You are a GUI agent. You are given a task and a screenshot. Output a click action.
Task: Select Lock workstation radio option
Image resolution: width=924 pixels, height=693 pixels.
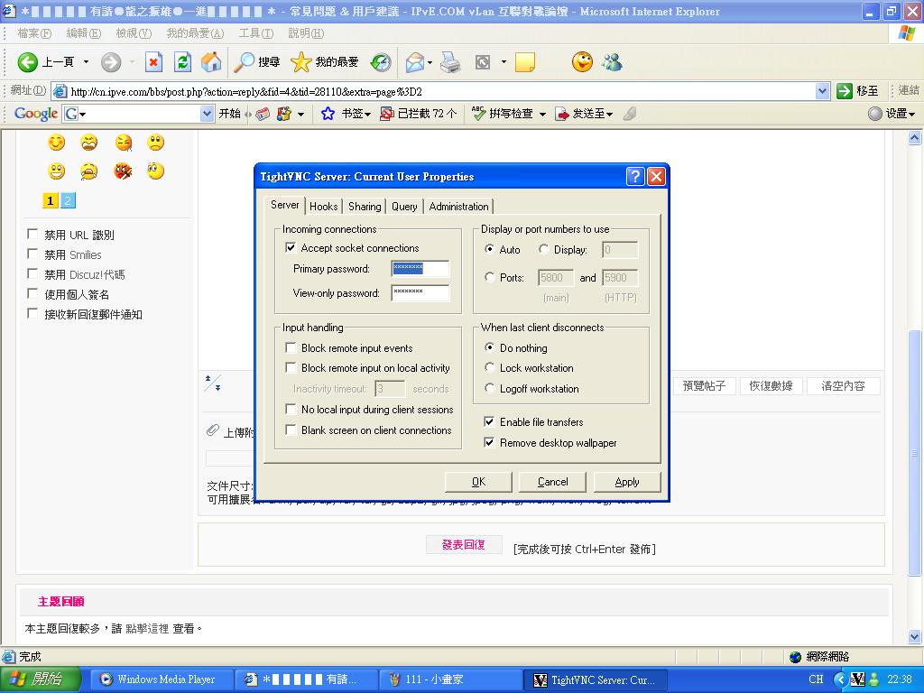(x=489, y=368)
